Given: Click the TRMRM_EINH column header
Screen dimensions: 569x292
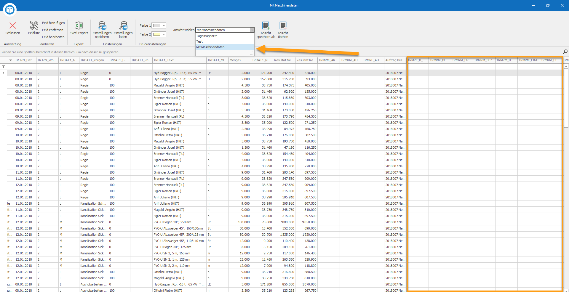Looking at the screenshot, I should click(529, 60).
